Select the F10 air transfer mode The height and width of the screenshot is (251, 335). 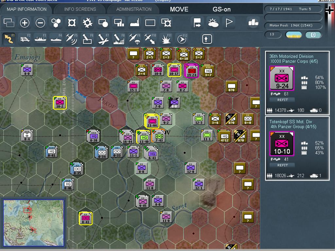(150, 39)
